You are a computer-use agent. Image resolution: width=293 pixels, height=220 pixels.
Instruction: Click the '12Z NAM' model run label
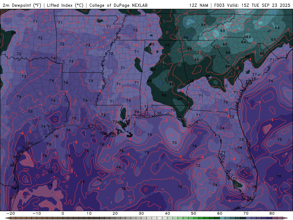199,5
